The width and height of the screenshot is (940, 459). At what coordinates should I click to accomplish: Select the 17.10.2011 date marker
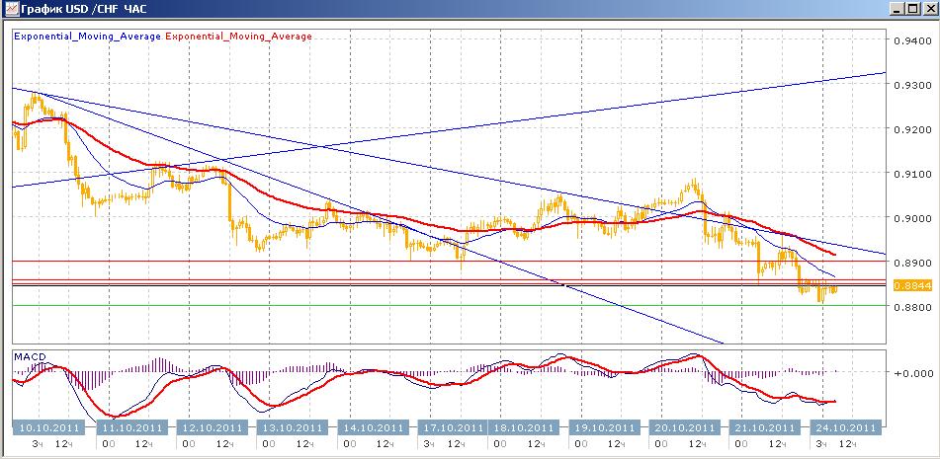(x=453, y=427)
